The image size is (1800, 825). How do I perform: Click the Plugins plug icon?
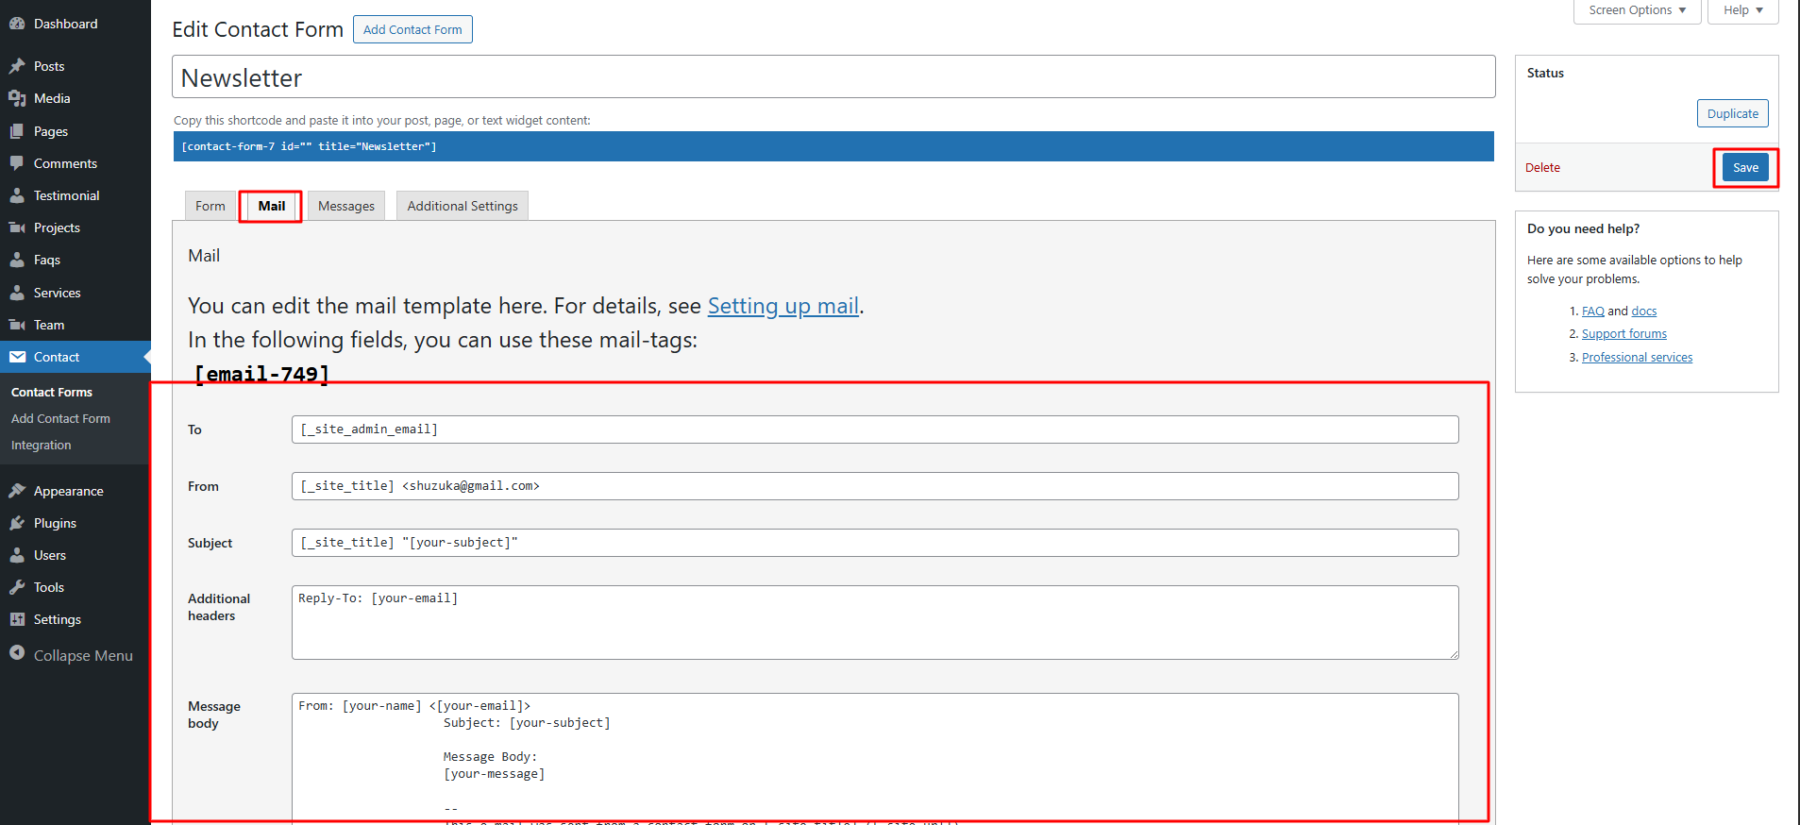click(x=17, y=523)
